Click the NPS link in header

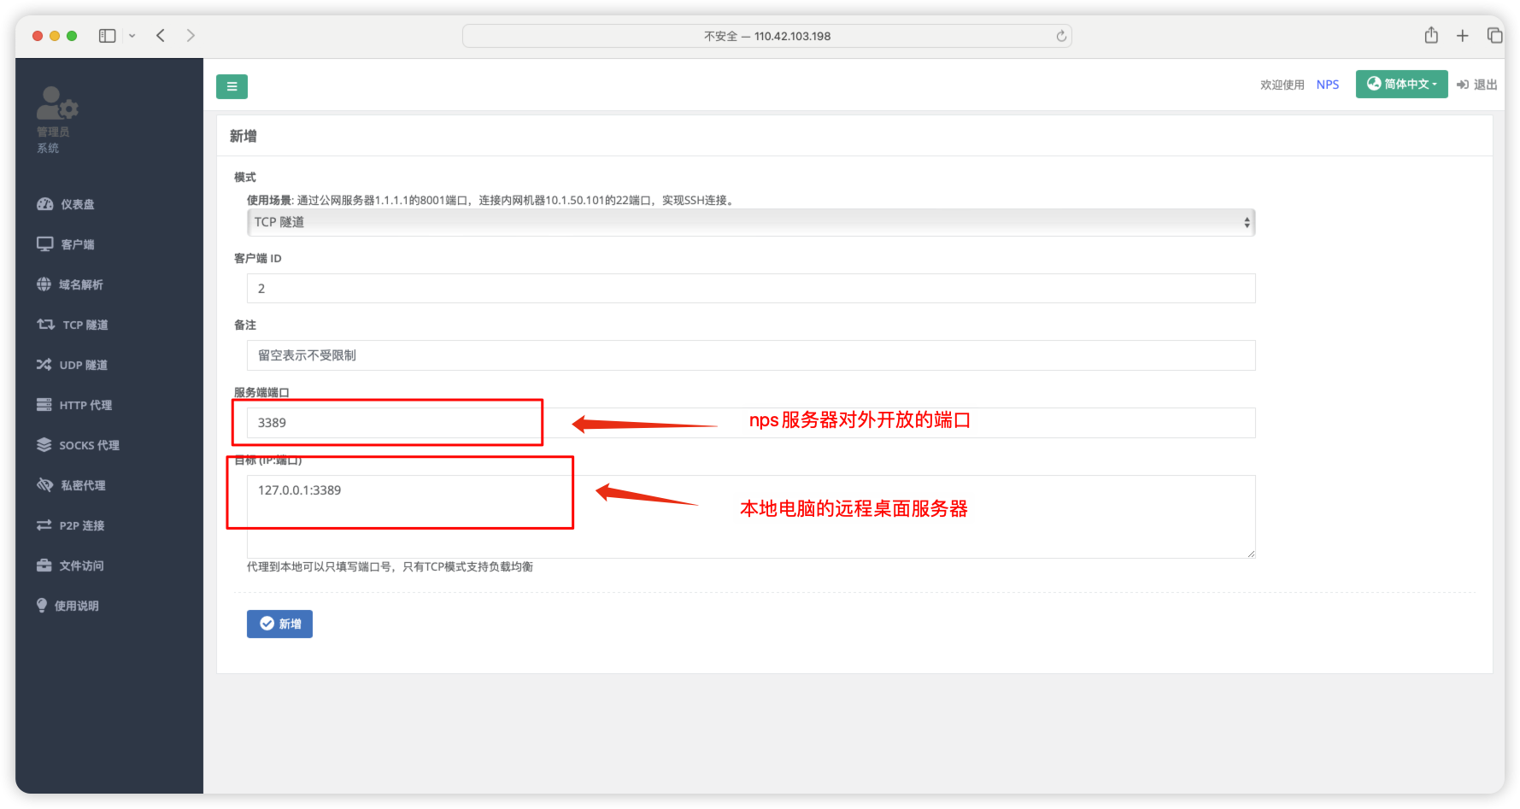(1328, 85)
